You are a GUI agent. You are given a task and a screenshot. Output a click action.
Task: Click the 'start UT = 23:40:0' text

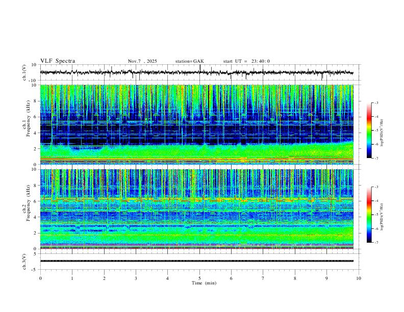pyautogui.click(x=246, y=61)
